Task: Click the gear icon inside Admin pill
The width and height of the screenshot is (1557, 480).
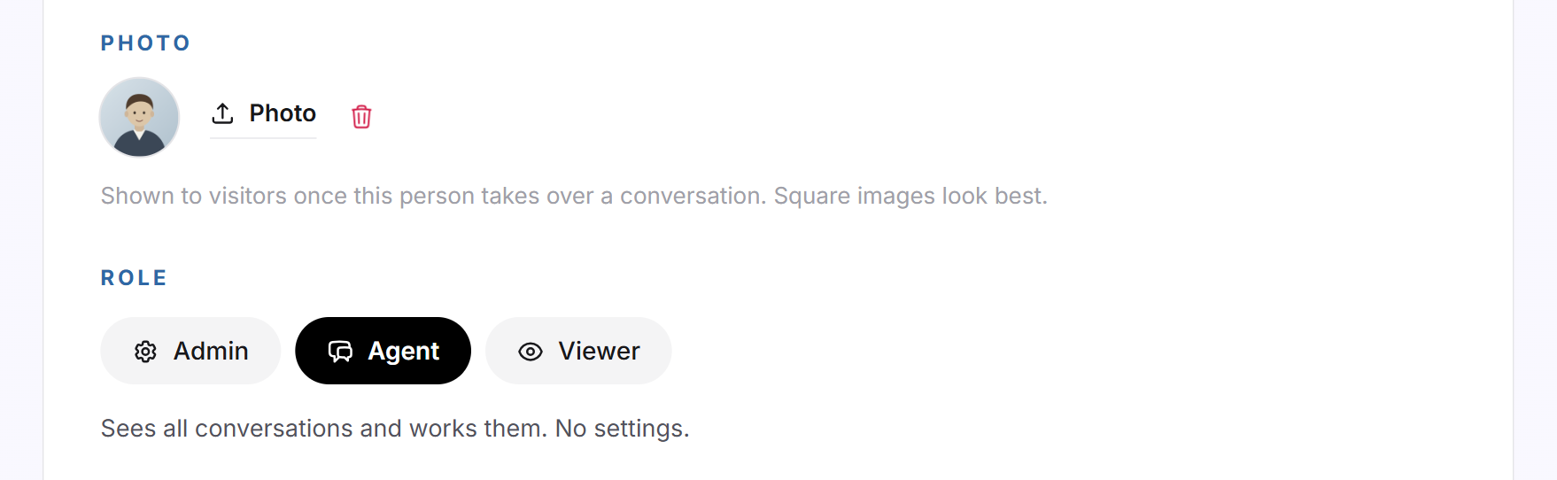Action: tap(145, 352)
